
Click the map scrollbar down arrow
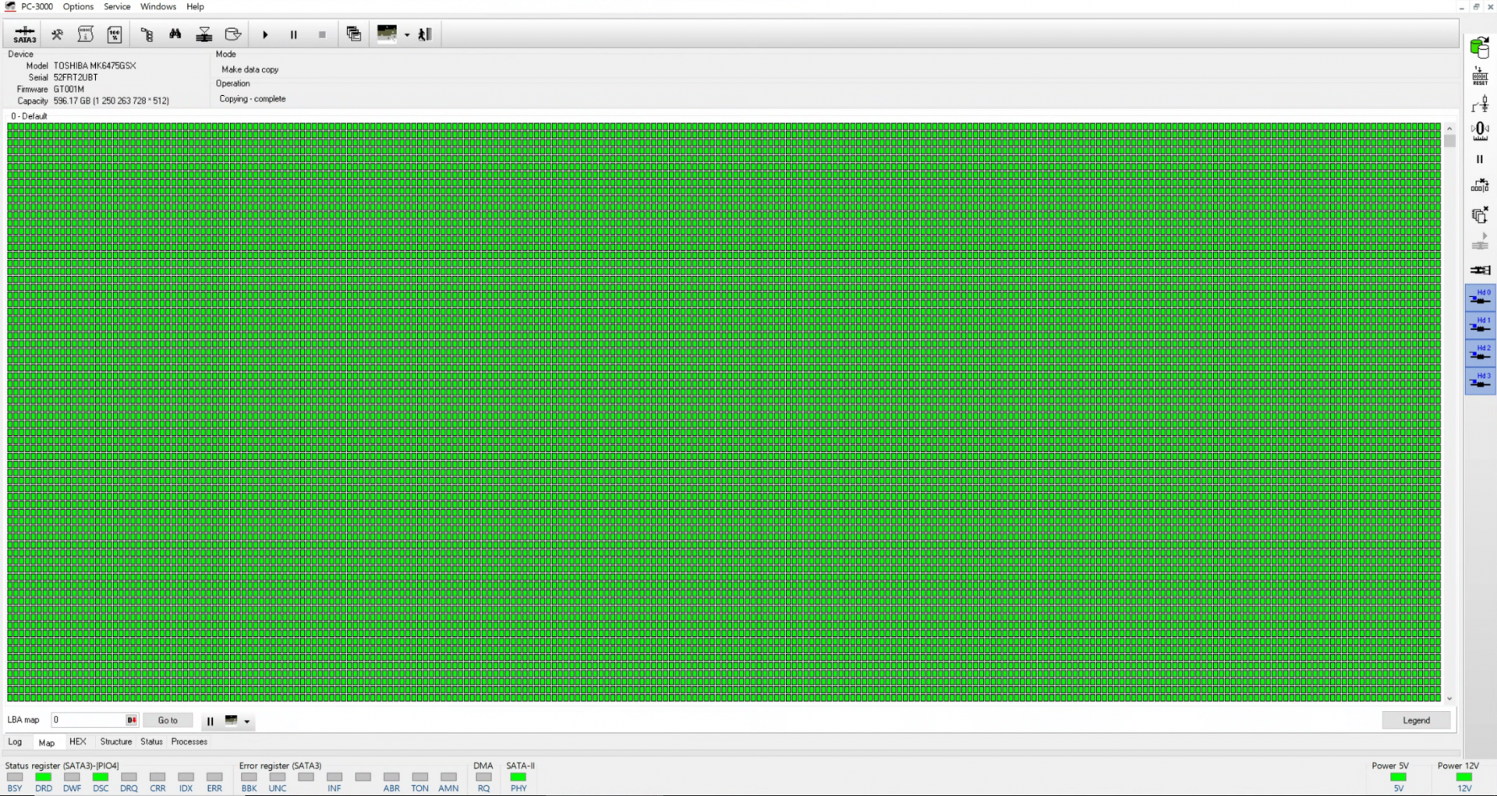click(x=1449, y=699)
